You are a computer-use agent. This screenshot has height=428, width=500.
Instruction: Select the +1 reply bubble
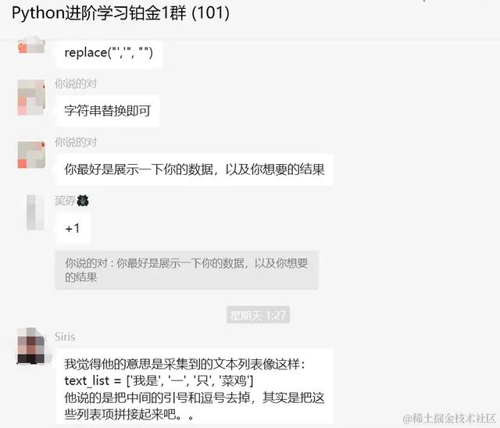pyautogui.click(x=73, y=228)
